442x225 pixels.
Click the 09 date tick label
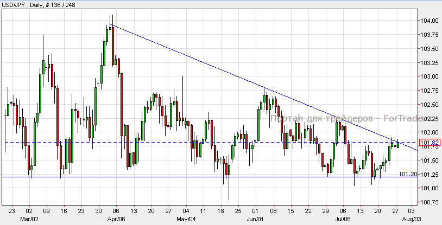pyautogui.click(x=46, y=211)
